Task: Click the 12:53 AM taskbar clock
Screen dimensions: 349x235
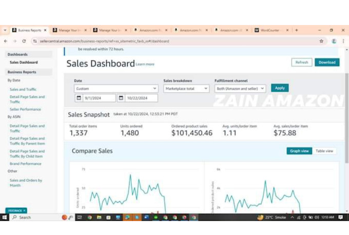Action: click(327, 217)
